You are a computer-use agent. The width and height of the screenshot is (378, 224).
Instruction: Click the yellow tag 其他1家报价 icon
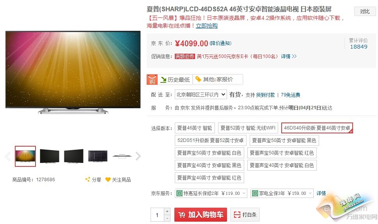point(198,79)
